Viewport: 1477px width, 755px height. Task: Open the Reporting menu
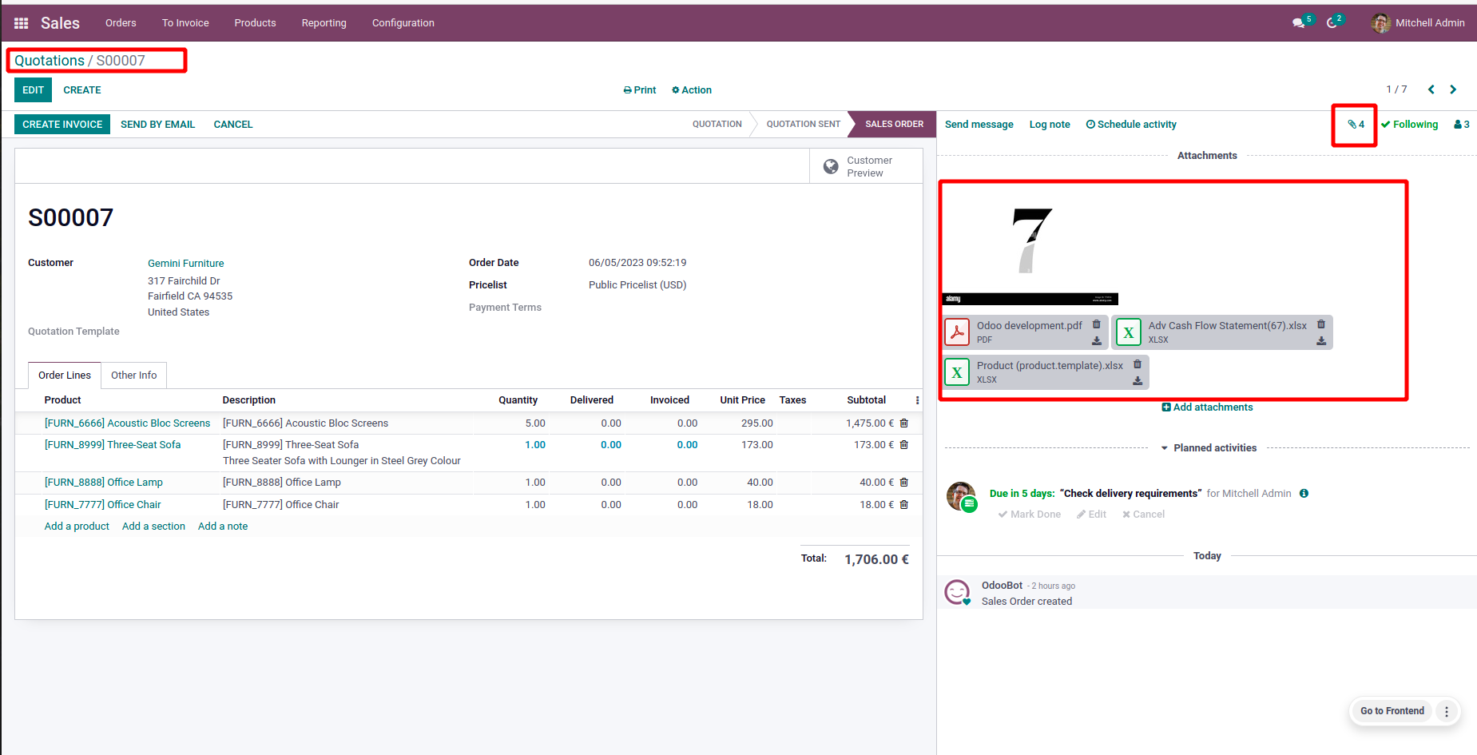pyautogui.click(x=324, y=23)
